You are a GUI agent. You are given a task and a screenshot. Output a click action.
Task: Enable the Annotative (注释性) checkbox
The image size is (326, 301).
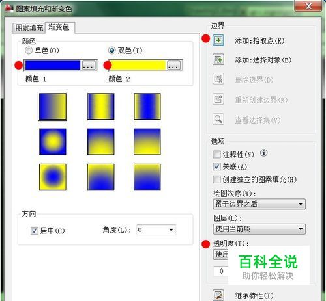(216, 155)
